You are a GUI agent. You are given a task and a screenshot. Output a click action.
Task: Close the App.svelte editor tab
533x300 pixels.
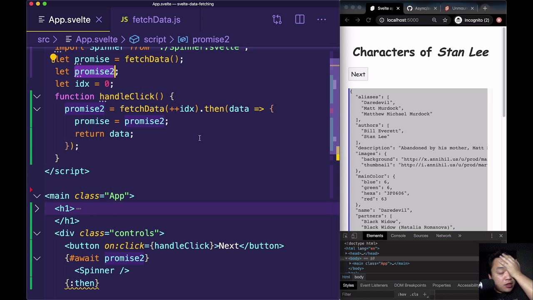click(99, 20)
